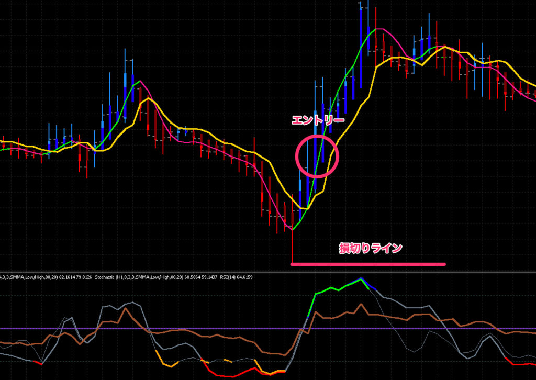This screenshot has width=536, height=380.
Task: Click the vertical pink line below the swing low
Action: pyautogui.click(x=293, y=246)
